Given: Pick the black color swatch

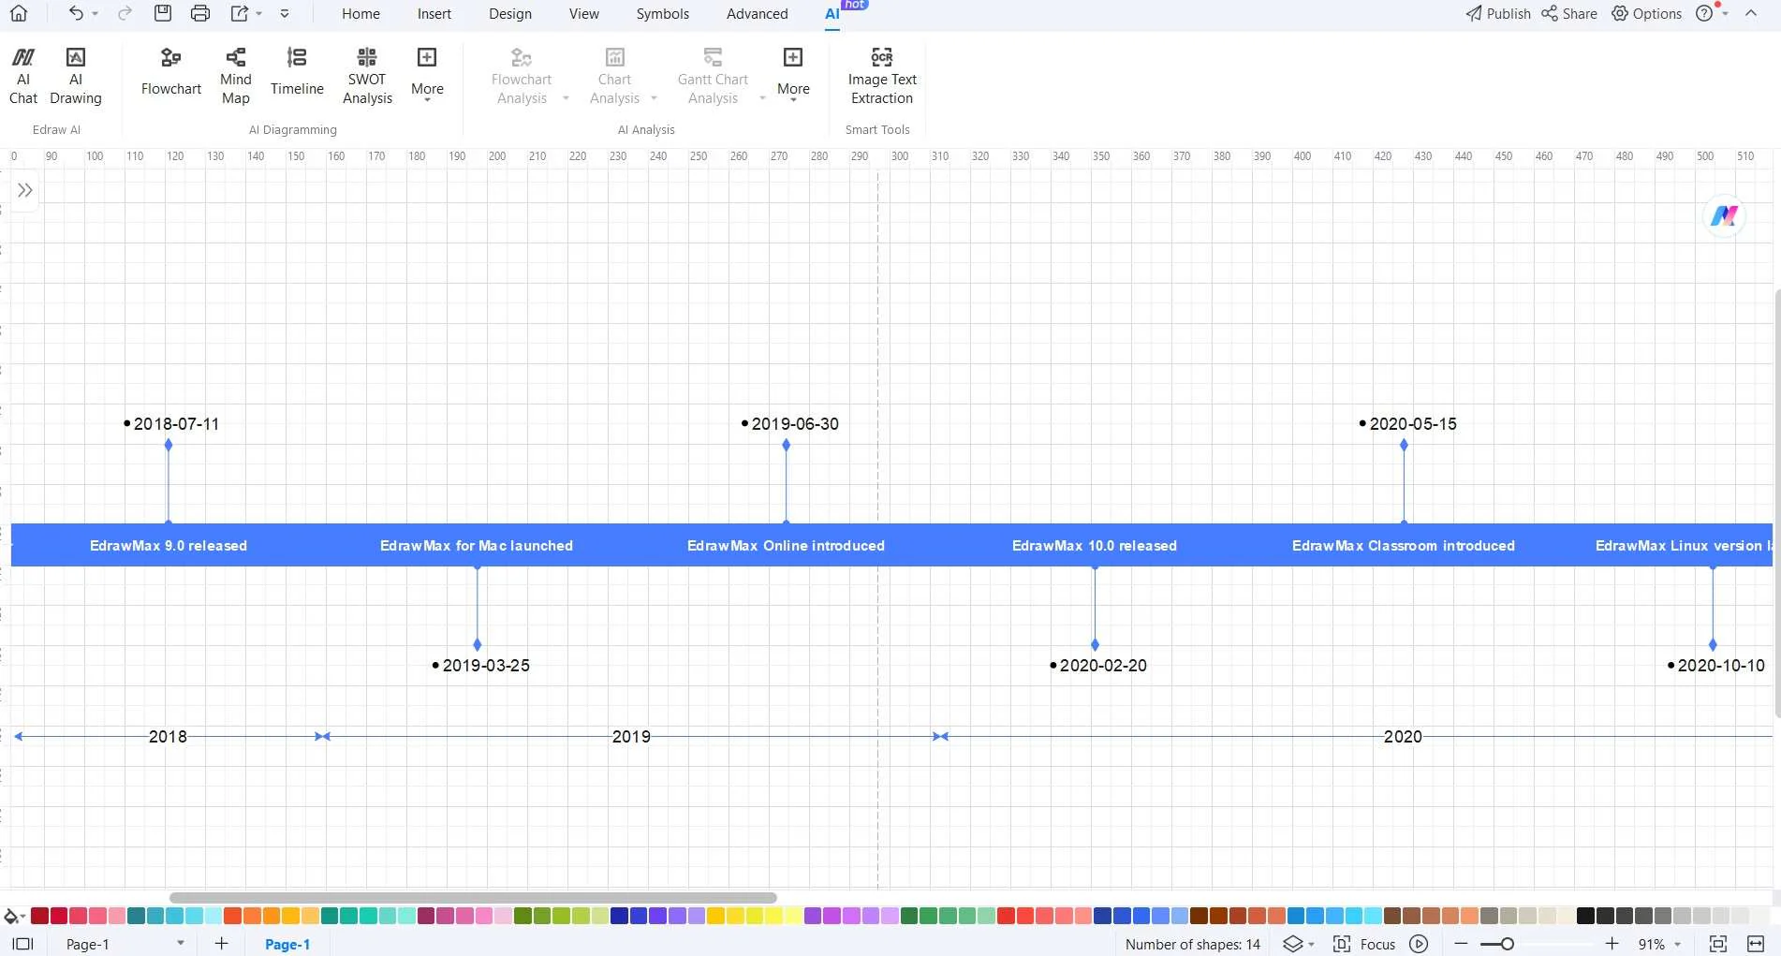Looking at the screenshot, I should tap(1585, 916).
